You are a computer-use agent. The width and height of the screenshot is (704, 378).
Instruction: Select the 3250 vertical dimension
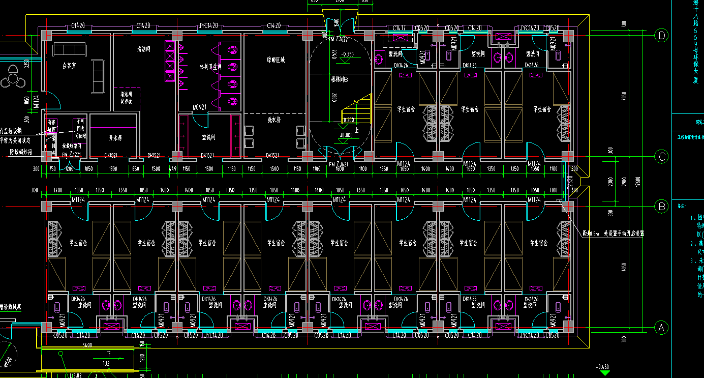click(27, 64)
